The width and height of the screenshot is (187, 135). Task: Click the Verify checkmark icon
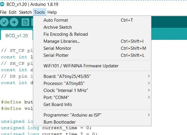coord(4,22)
